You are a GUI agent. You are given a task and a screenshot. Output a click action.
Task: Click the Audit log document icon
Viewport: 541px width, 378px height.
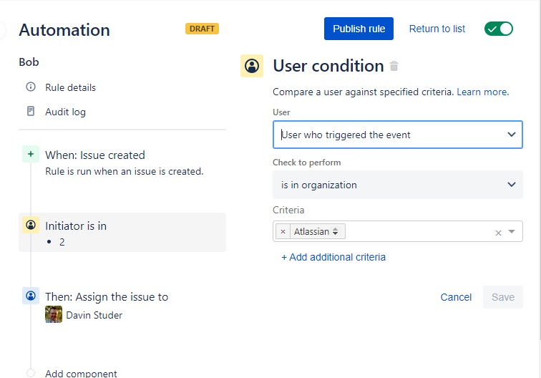(x=31, y=111)
